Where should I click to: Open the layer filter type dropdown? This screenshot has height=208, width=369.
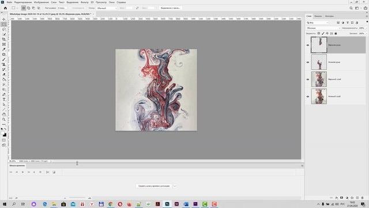[x=318, y=23]
